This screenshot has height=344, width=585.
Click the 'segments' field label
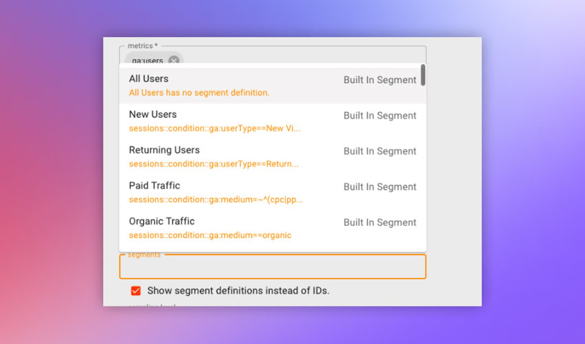[x=144, y=254]
